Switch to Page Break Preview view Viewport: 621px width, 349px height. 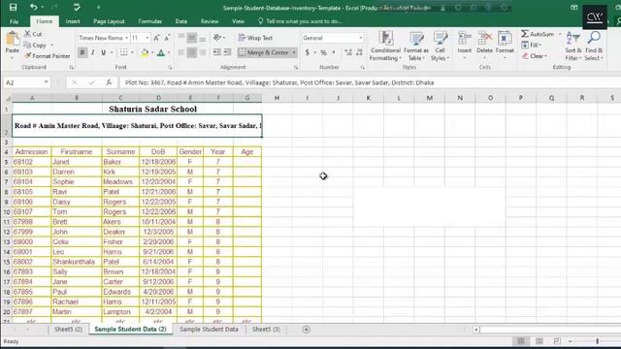557,341
